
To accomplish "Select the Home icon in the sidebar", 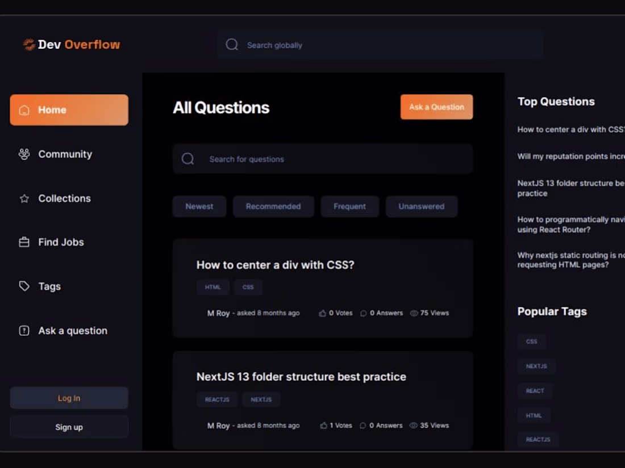I will [24, 110].
